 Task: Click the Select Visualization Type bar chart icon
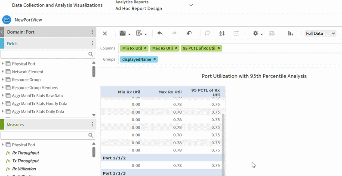(290, 34)
